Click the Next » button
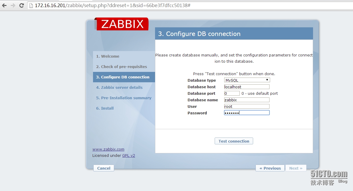Viewport: 353px width, 191px height. tap(296, 168)
